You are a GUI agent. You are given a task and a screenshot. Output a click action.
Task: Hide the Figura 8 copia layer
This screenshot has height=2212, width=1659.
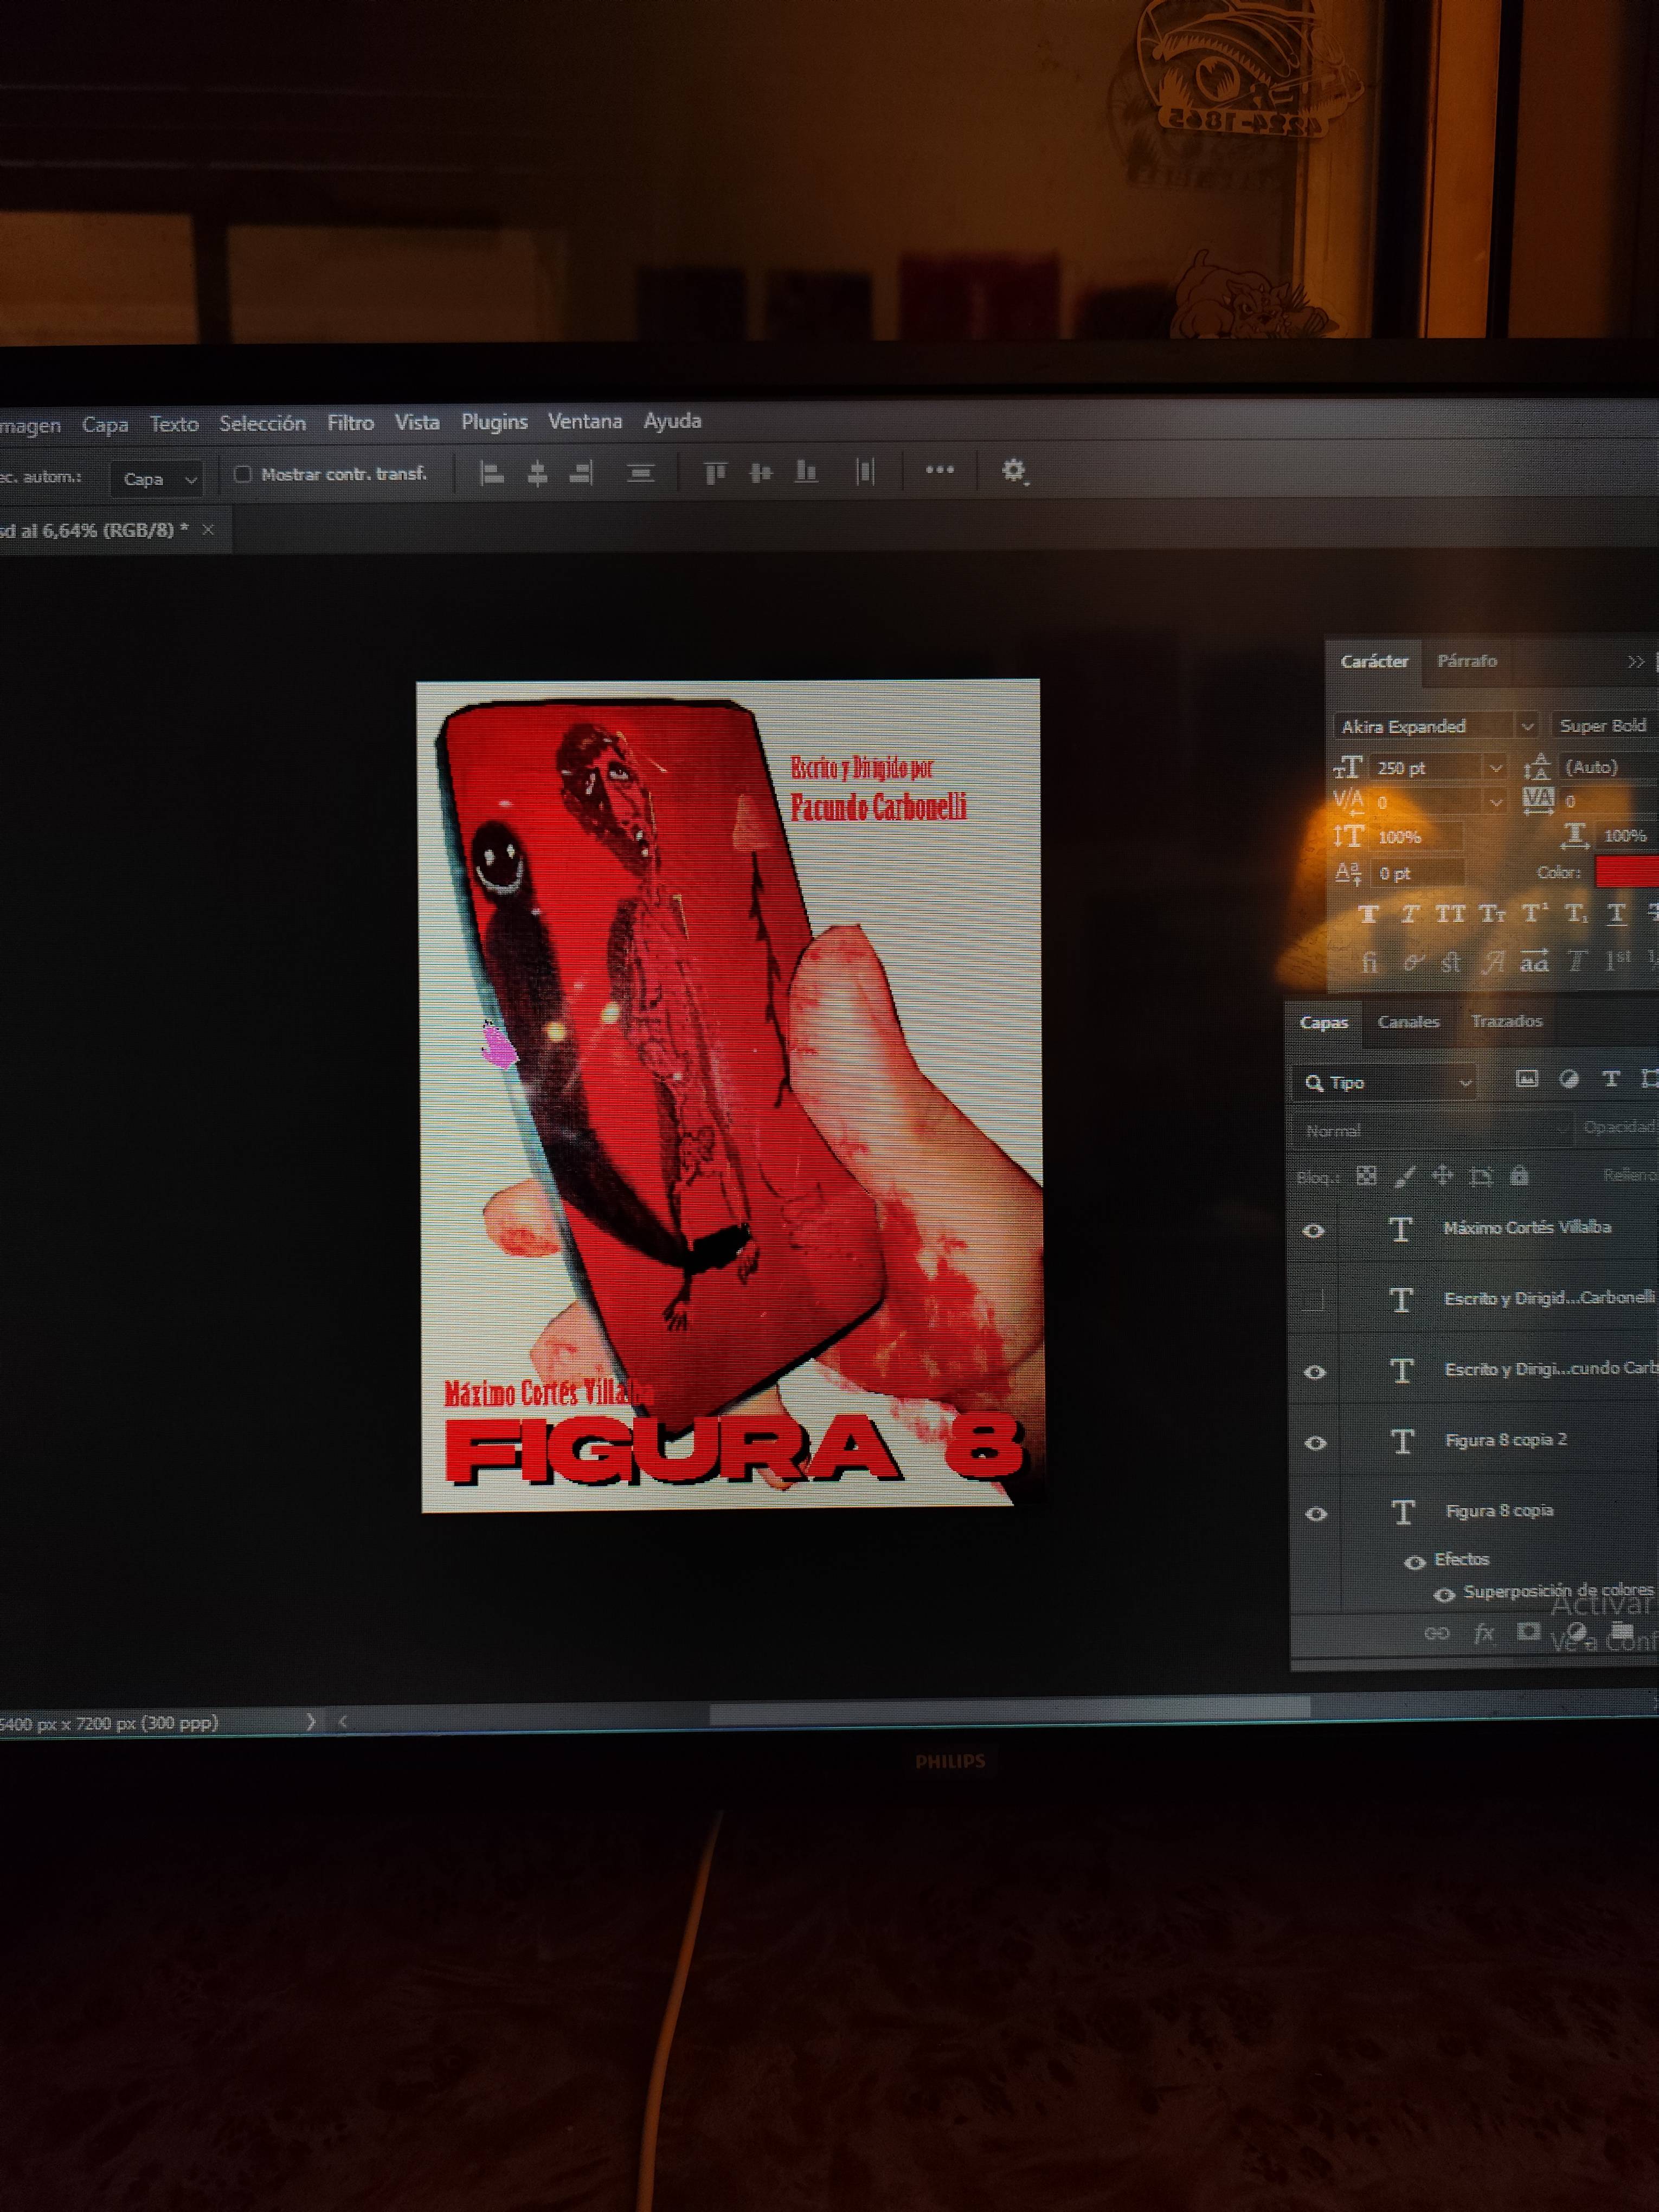[x=1317, y=1514]
